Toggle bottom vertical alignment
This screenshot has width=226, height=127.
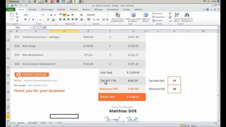coord(68,15)
